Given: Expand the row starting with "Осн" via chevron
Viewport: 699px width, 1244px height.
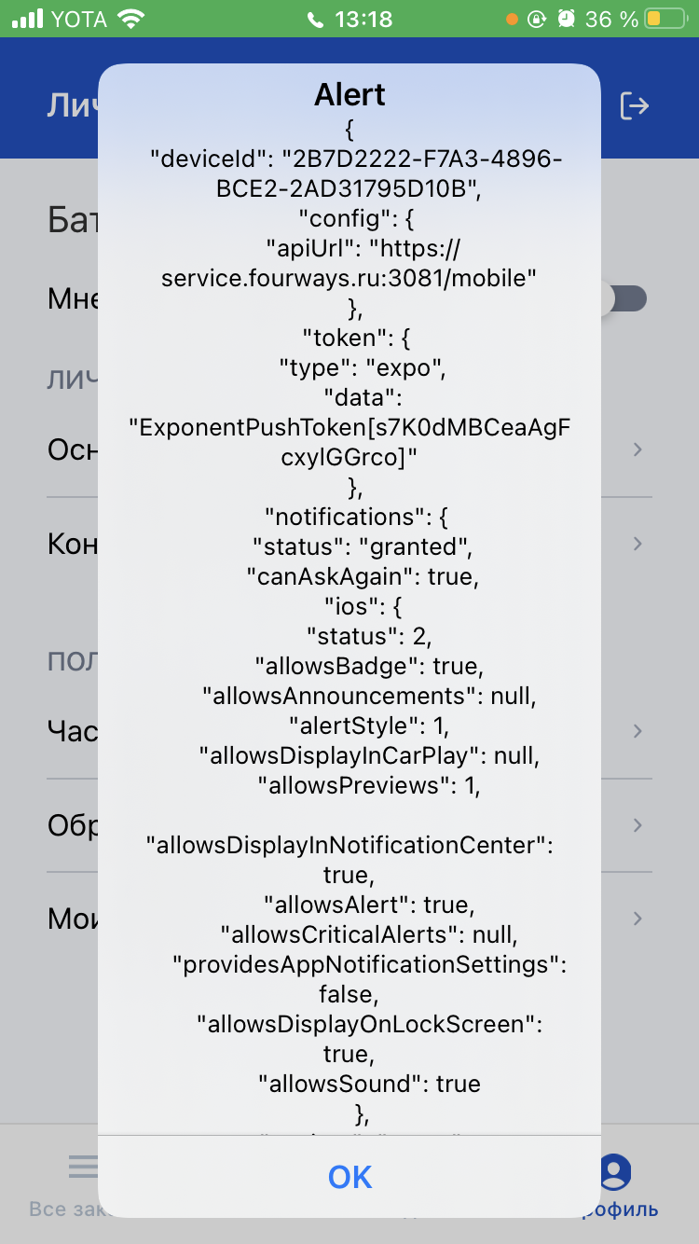Looking at the screenshot, I should [637, 450].
